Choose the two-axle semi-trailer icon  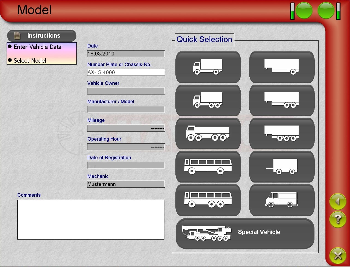[282, 100]
